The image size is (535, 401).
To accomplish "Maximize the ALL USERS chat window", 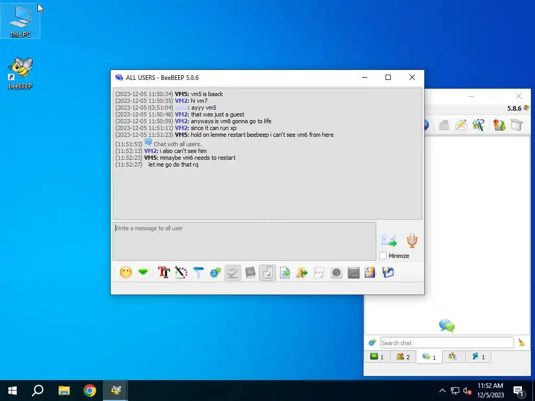I will [388, 77].
